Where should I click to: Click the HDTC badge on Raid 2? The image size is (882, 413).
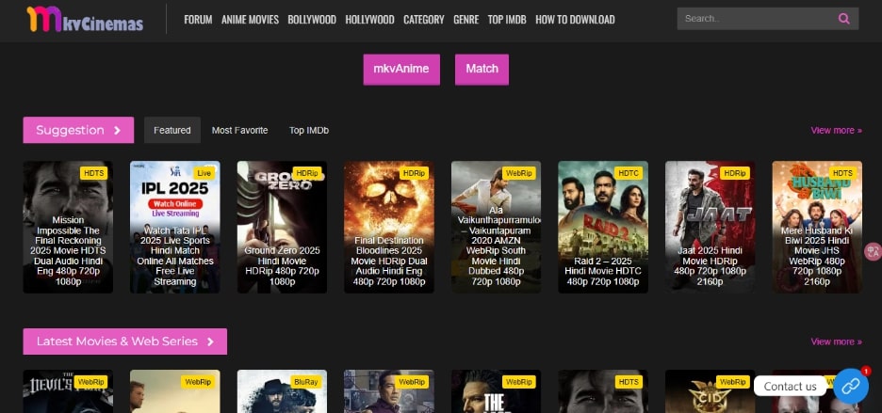coord(629,173)
